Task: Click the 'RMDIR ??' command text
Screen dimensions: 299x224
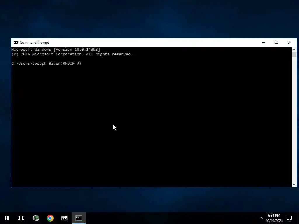Action: click(x=72, y=63)
